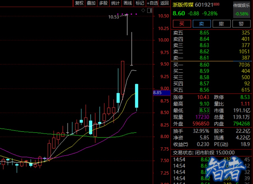Select 叠加 overlay in the toolbar
253x184 pixels.
[x=91, y=3]
